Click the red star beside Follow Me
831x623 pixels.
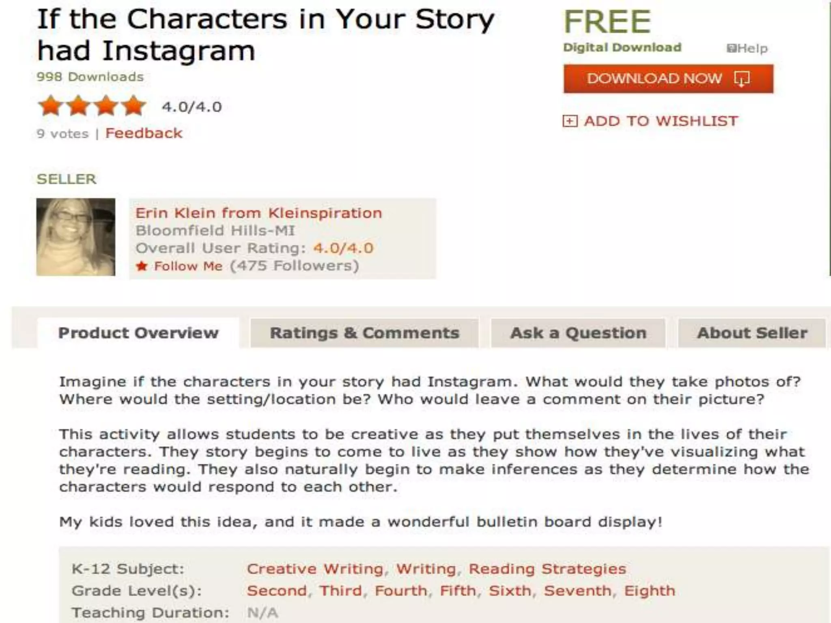tap(142, 266)
